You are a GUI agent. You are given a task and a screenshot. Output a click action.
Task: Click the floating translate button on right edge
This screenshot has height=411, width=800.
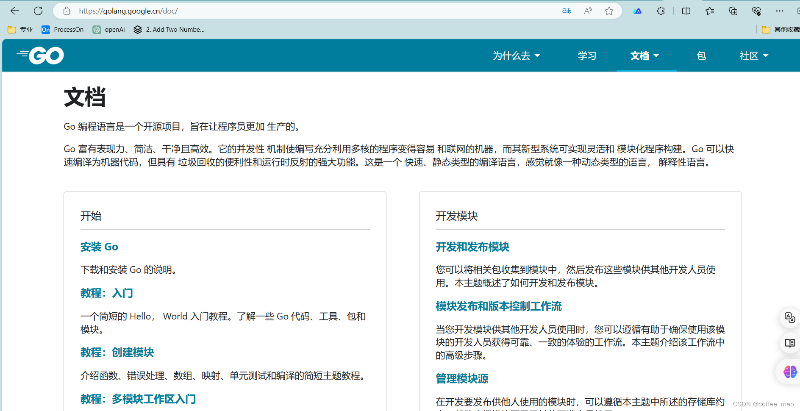[790, 318]
